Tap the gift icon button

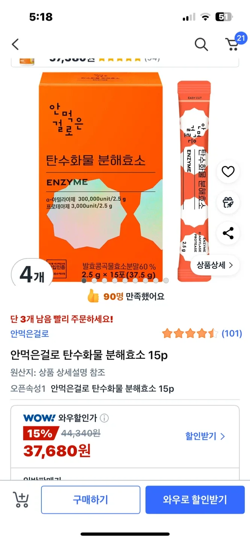click(x=228, y=202)
